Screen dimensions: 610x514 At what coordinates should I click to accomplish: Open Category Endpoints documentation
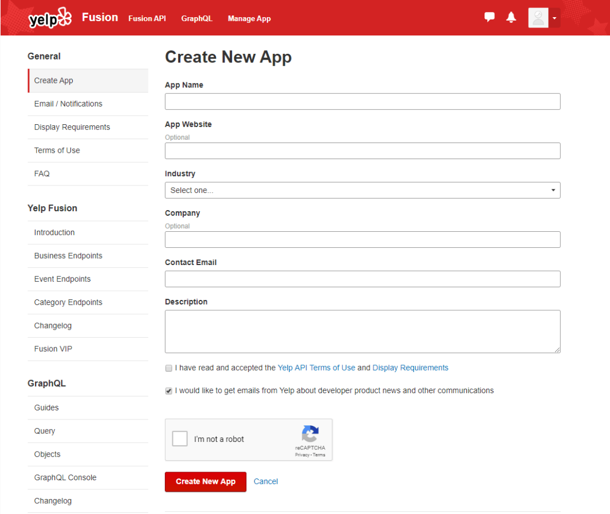88,302
